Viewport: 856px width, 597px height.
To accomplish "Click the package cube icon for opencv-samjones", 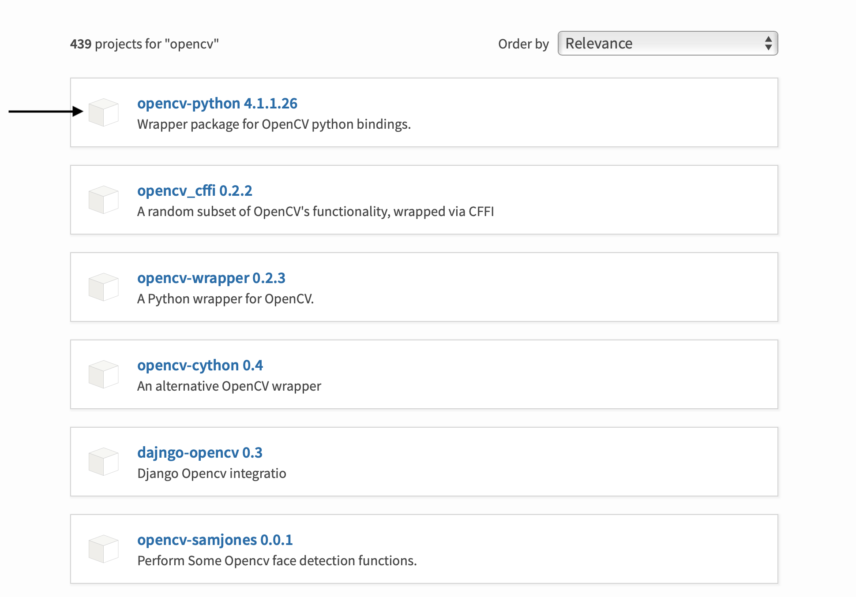I will [x=104, y=549].
